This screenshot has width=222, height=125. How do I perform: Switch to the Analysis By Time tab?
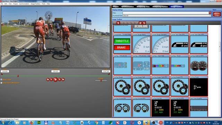tap(143, 7)
